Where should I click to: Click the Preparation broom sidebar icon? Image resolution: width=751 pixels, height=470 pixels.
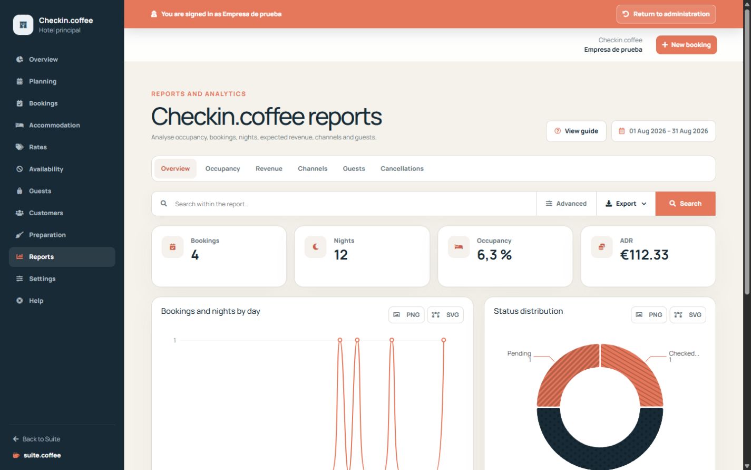coord(19,235)
